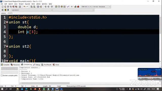
Task: Switch to the Resources bottom tab
Action: tap(15, 65)
